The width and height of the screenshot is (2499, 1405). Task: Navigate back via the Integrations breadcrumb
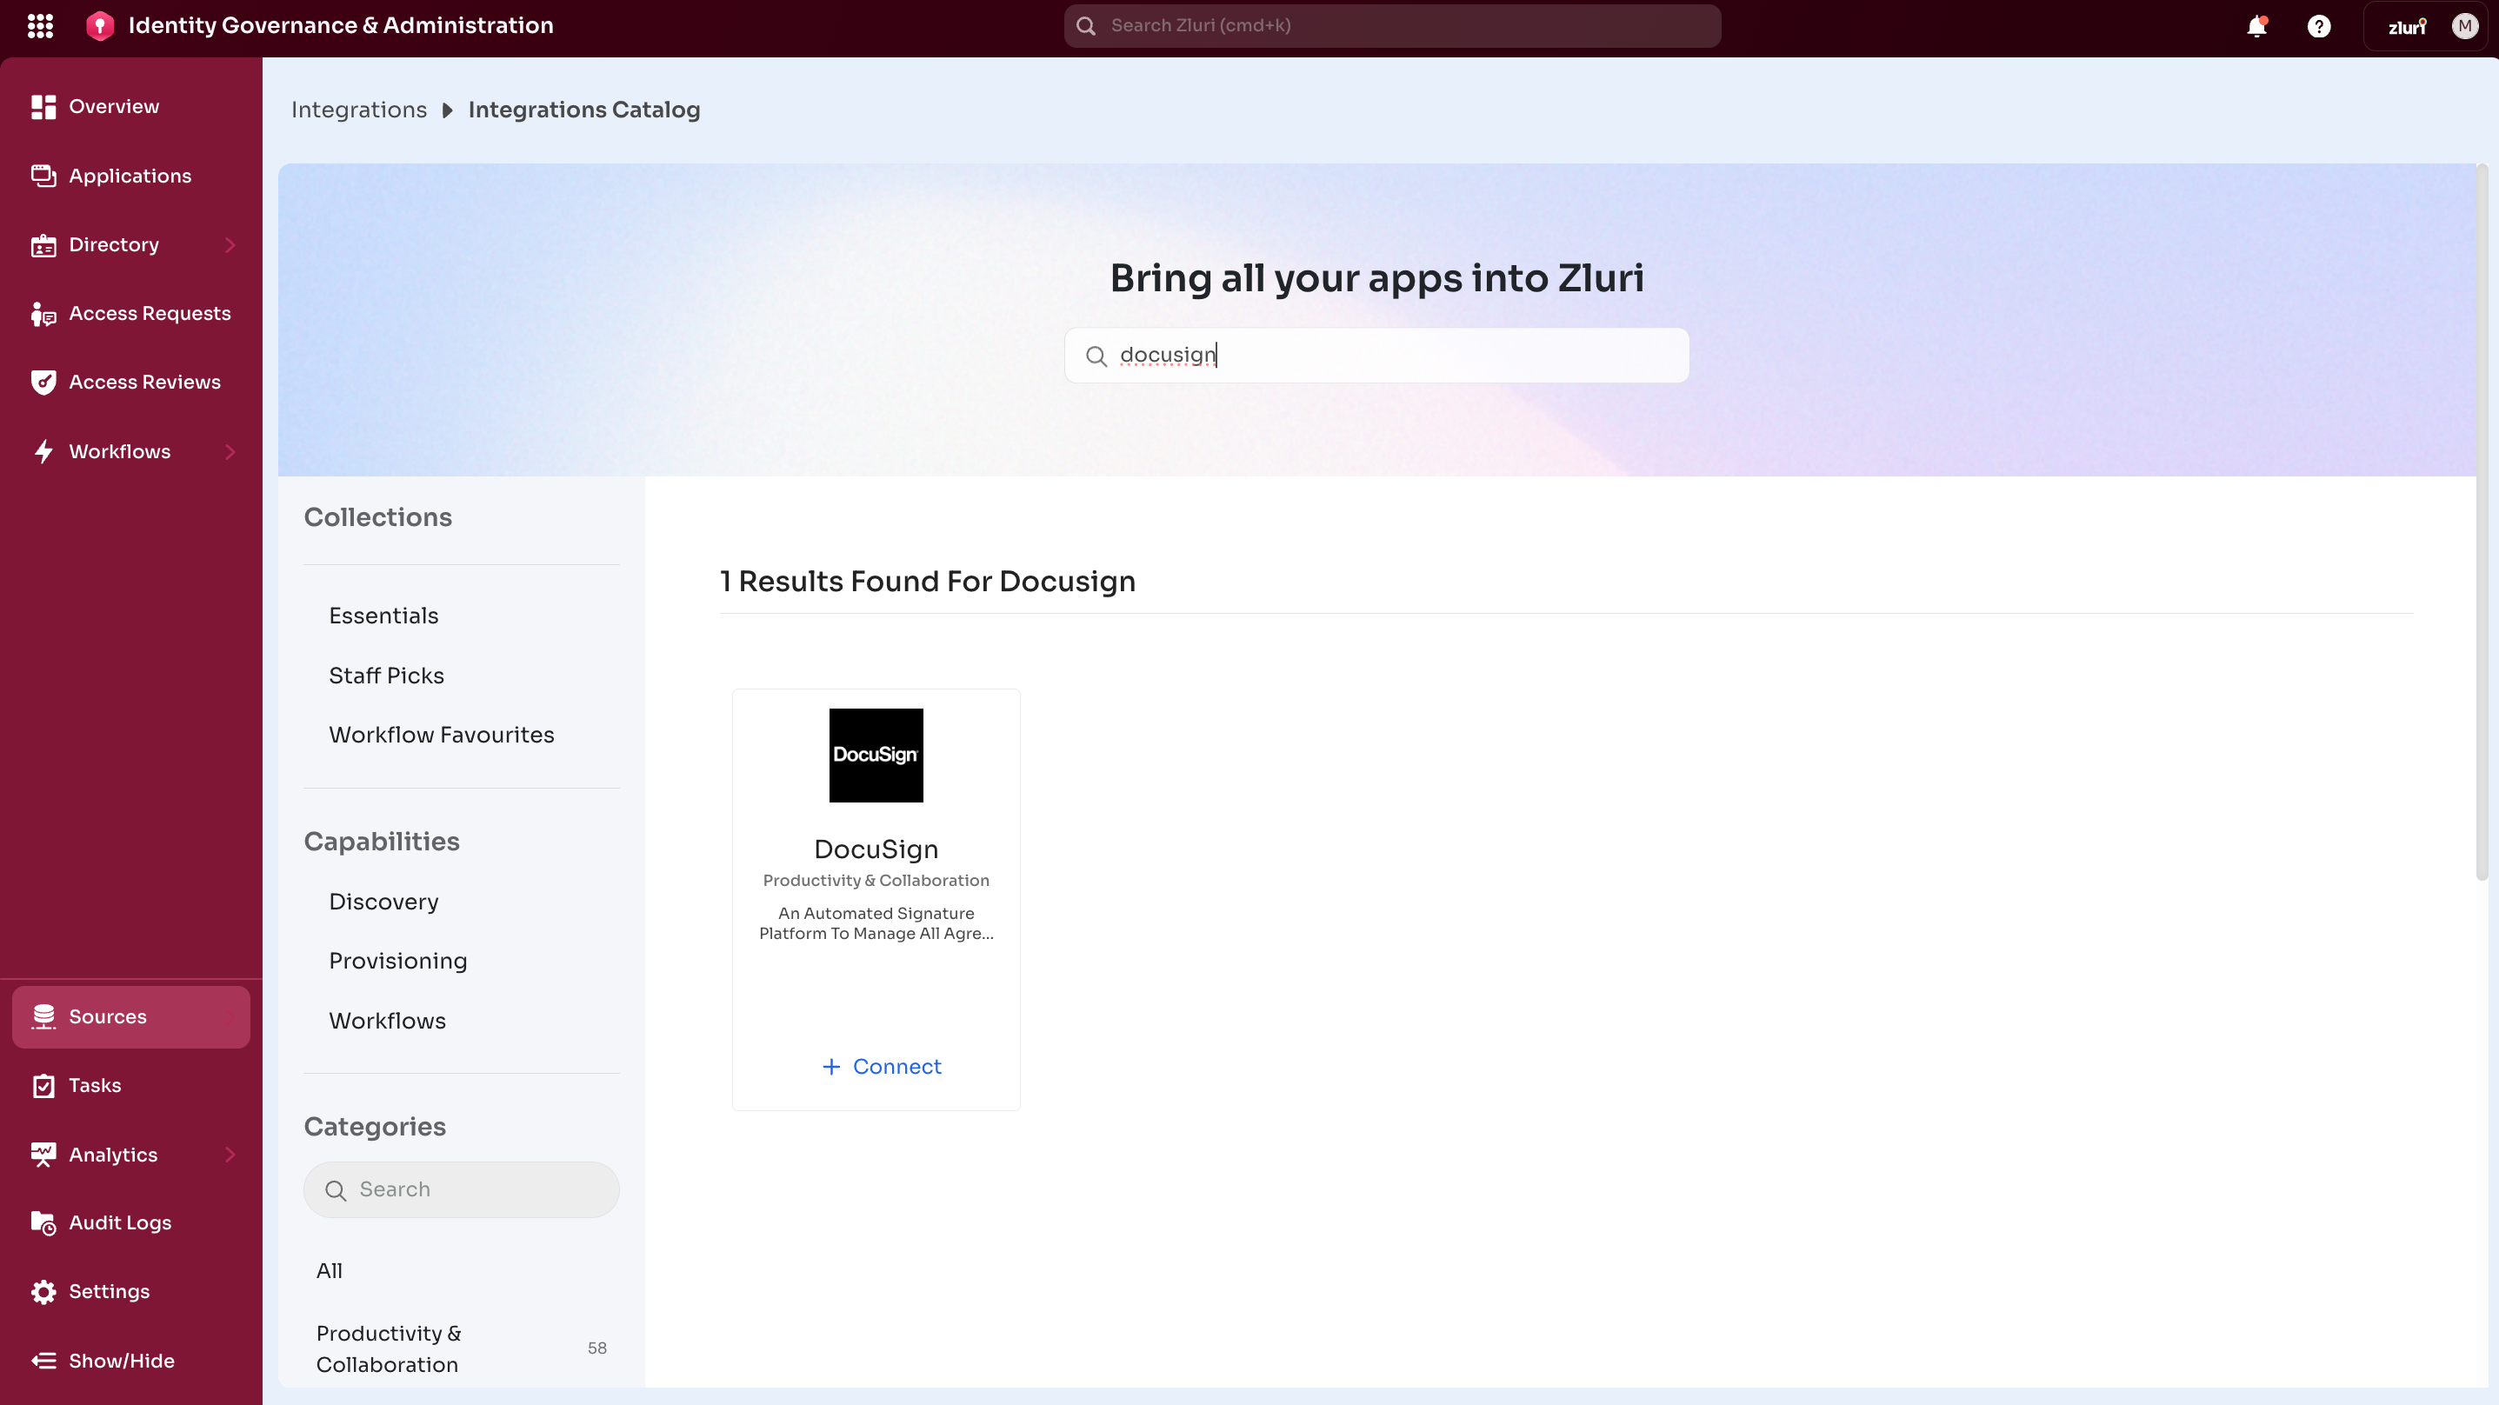coord(359,109)
